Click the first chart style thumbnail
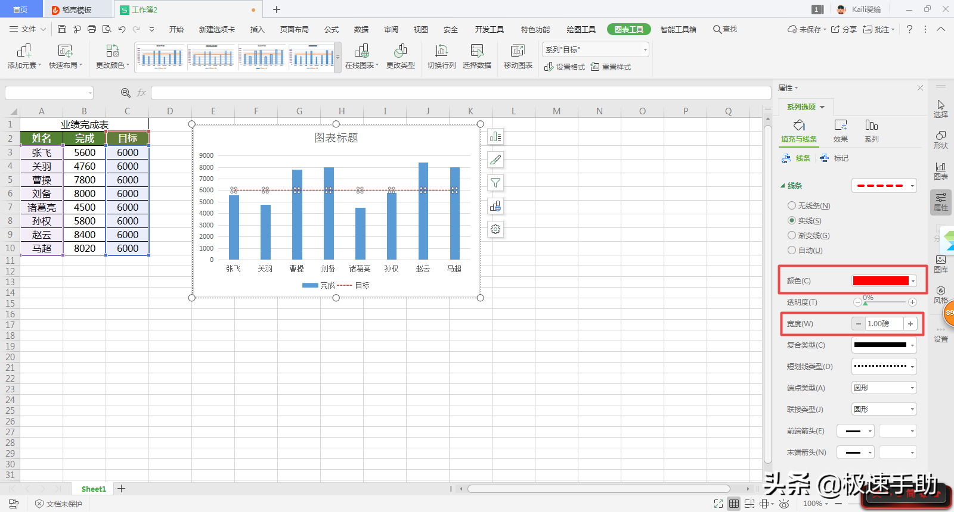The width and height of the screenshot is (954, 512). [161, 57]
